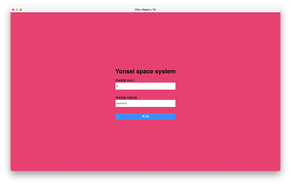Close the window with the red button
Image resolution: width=291 pixels, height=185 pixels.
[13, 10]
